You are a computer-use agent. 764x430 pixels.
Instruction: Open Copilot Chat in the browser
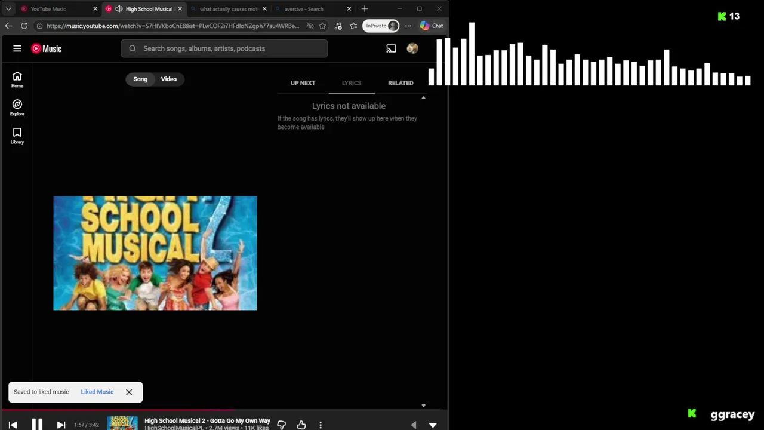click(431, 26)
